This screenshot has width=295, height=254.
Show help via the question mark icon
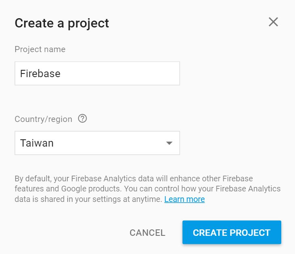pyautogui.click(x=82, y=119)
